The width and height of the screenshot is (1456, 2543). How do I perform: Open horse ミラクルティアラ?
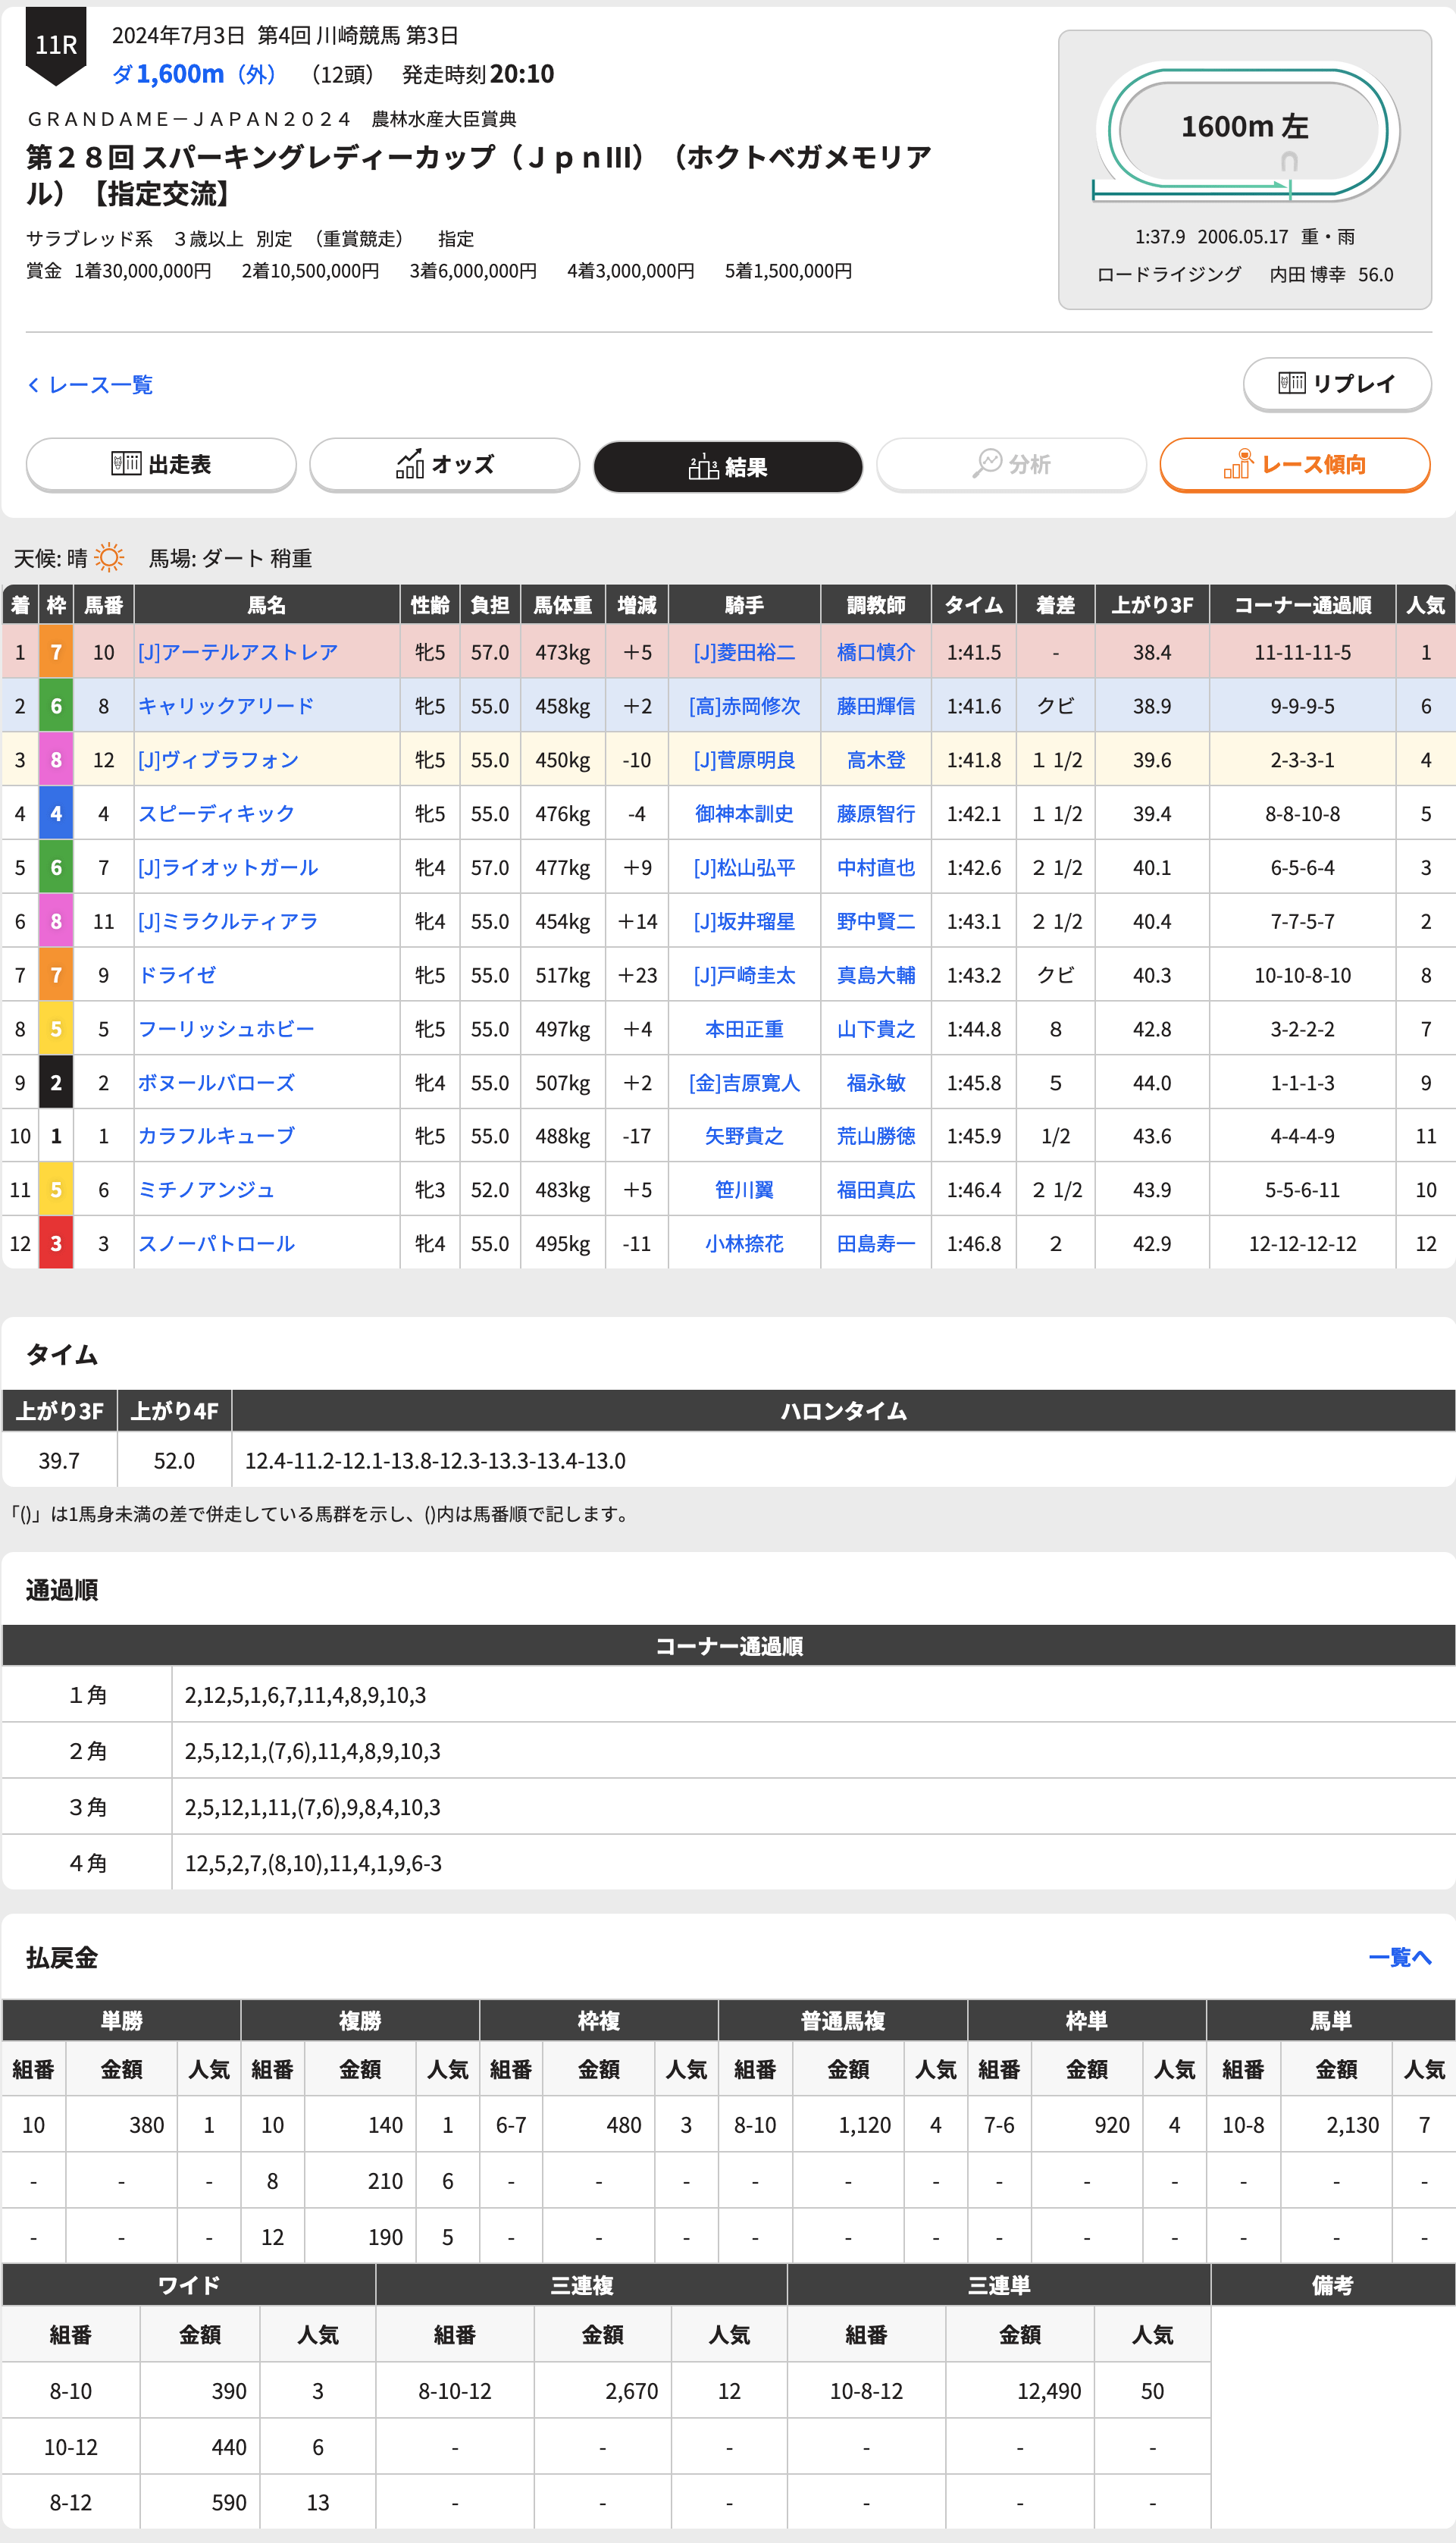[x=227, y=921]
